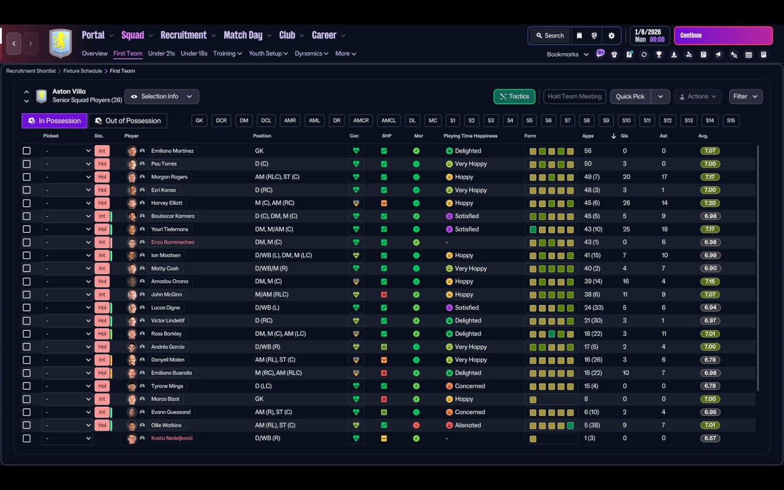Image resolution: width=784 pixels, height=490 pixels.
Task: Click Youri Tielemans' form squares bar
Action: [552, 229]
